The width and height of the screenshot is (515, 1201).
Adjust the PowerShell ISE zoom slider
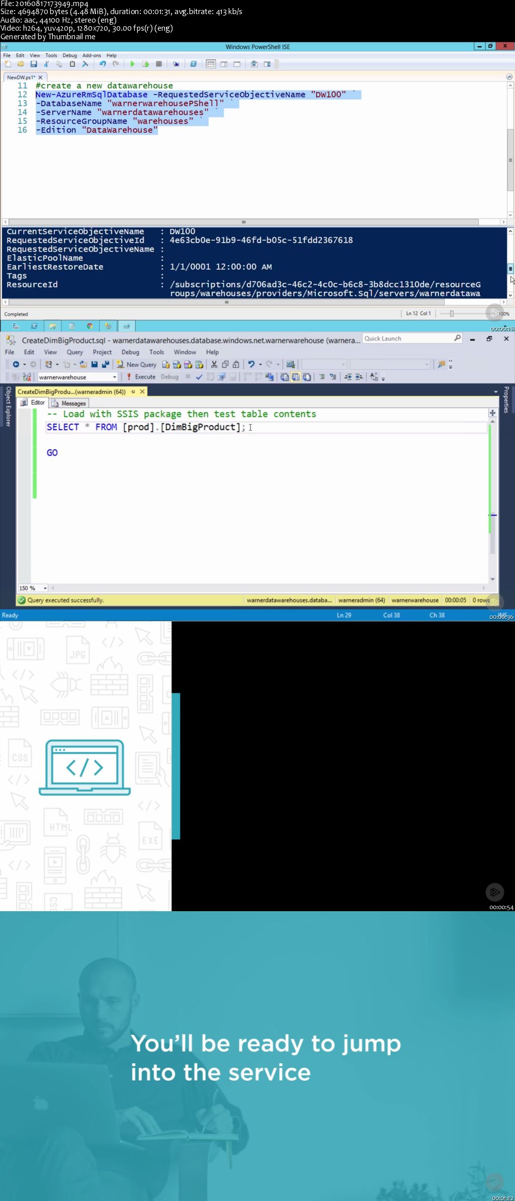(x=452, y=313)
